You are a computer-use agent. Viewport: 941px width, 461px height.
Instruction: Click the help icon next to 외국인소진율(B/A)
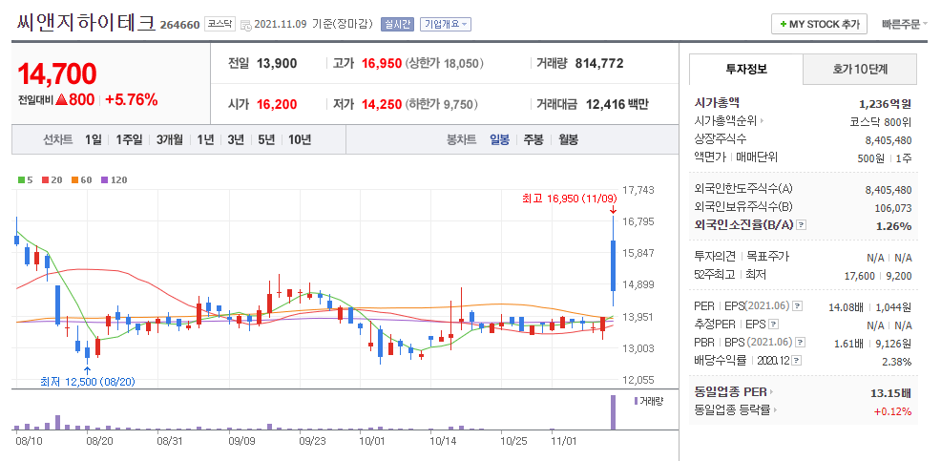[801, 225]
